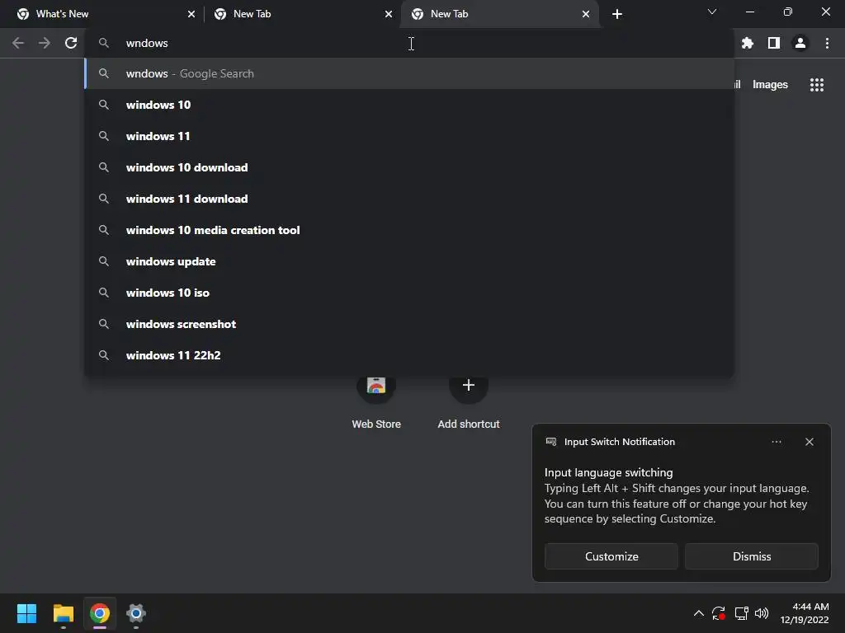Toggle the side panel icon
Viewport: 845px width, 633px height.
coord(774,43)
